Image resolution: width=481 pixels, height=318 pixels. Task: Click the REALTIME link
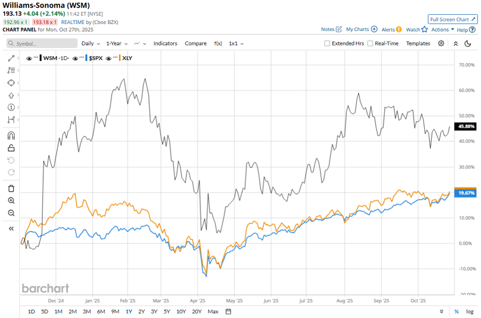pos(73,22)
